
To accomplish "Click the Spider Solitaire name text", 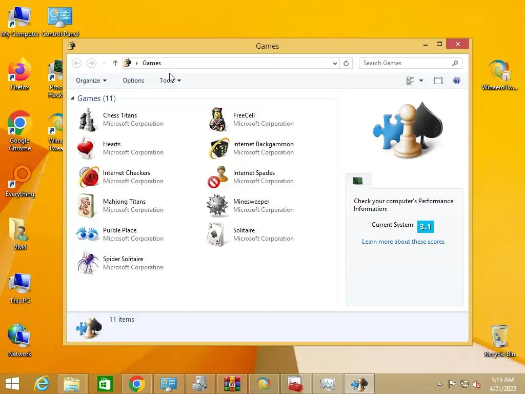I will pyautogui.click(x=123, y=259).
